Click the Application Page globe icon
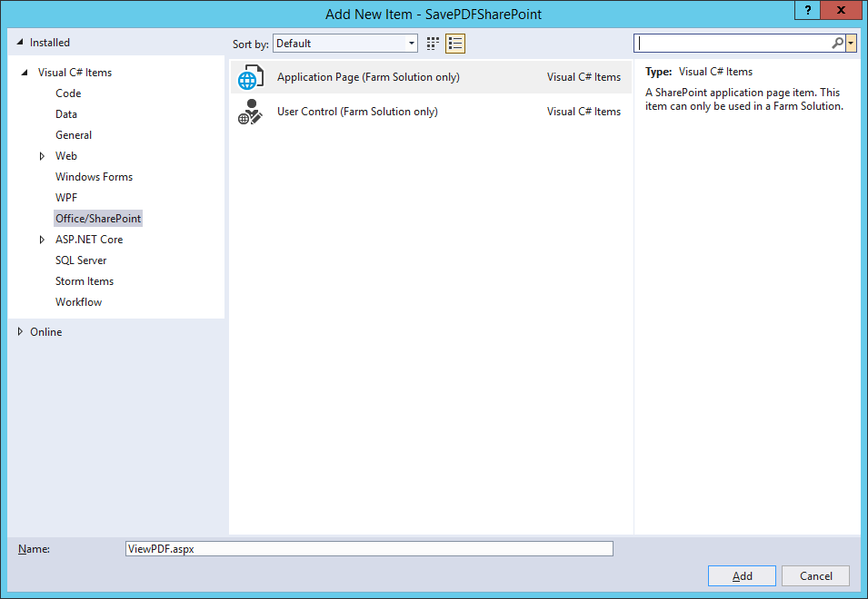Image resolution: width=868 pixels, height=599 pixels. pos(250,77)
